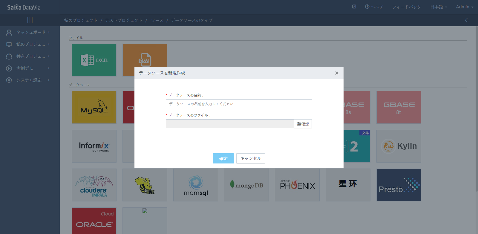Pick the Presto database tile
Image resolution: width=478 pixels, height=234 pixels.
pyautogui.click(x=399, y=185)
